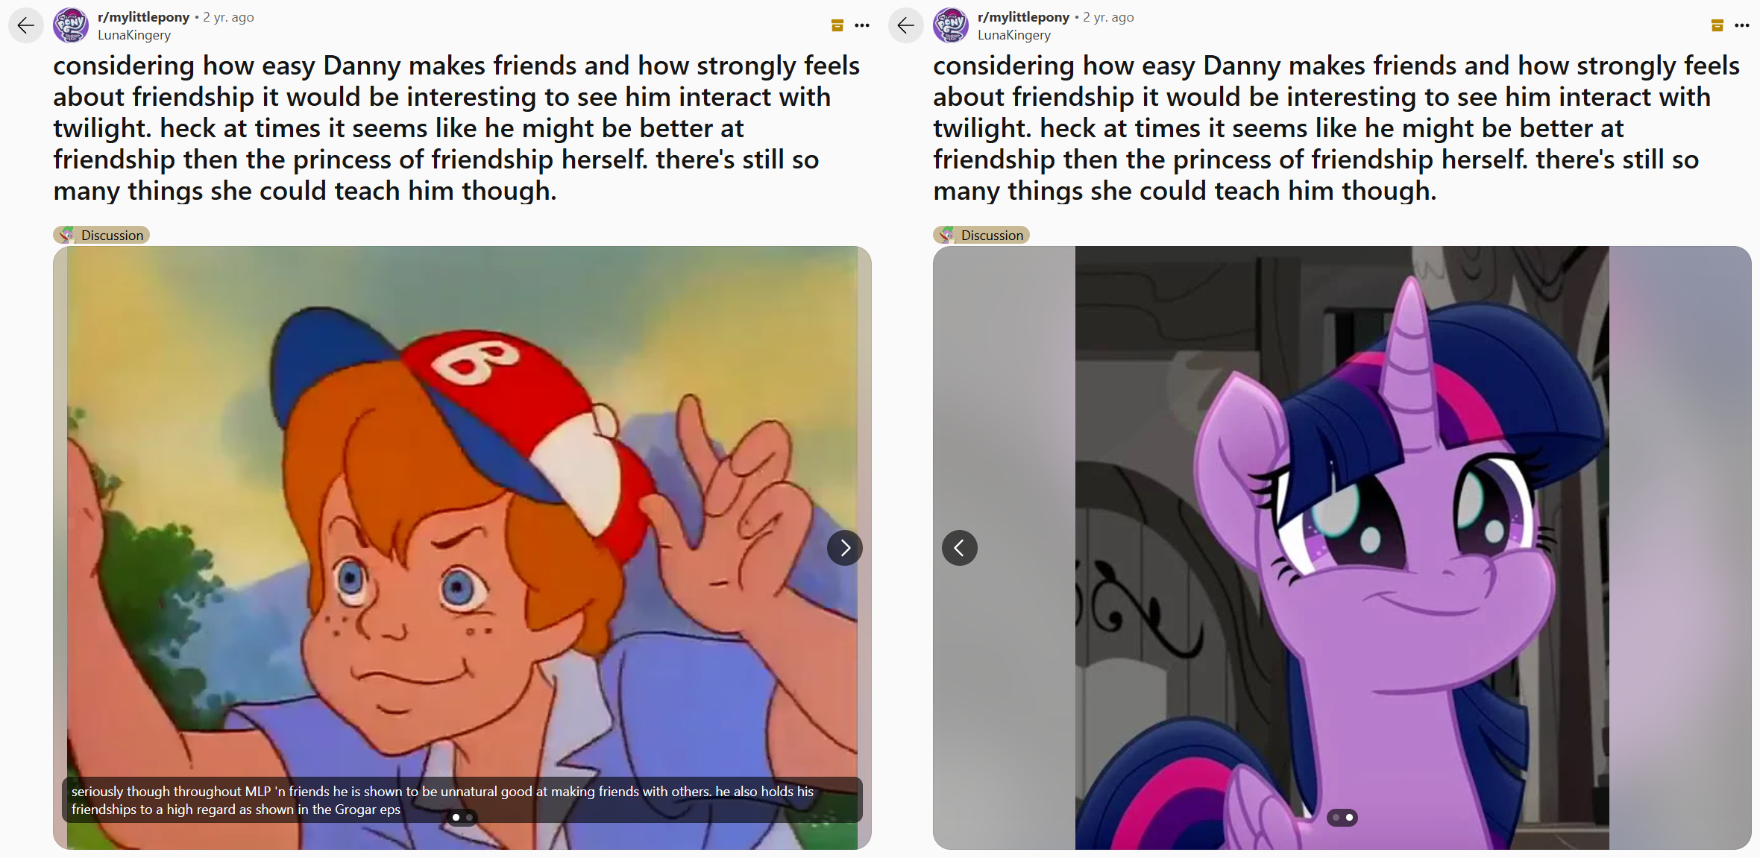Open r/mylittlepony subreddit link on right post
1760x858 pixels.
click(x=1023, y=17)
